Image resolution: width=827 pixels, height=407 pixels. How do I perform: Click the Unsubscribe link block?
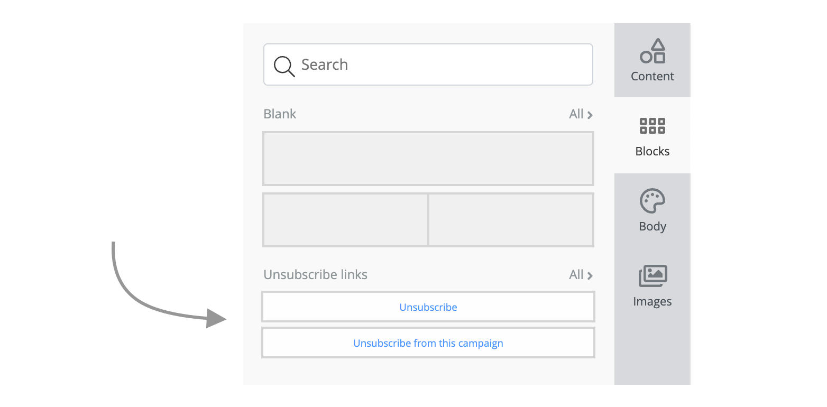tap(428, 307)
